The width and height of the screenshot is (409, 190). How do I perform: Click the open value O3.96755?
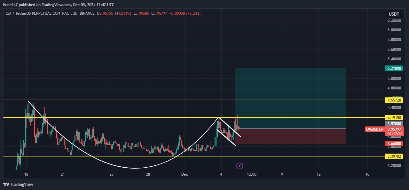(104, 13)
